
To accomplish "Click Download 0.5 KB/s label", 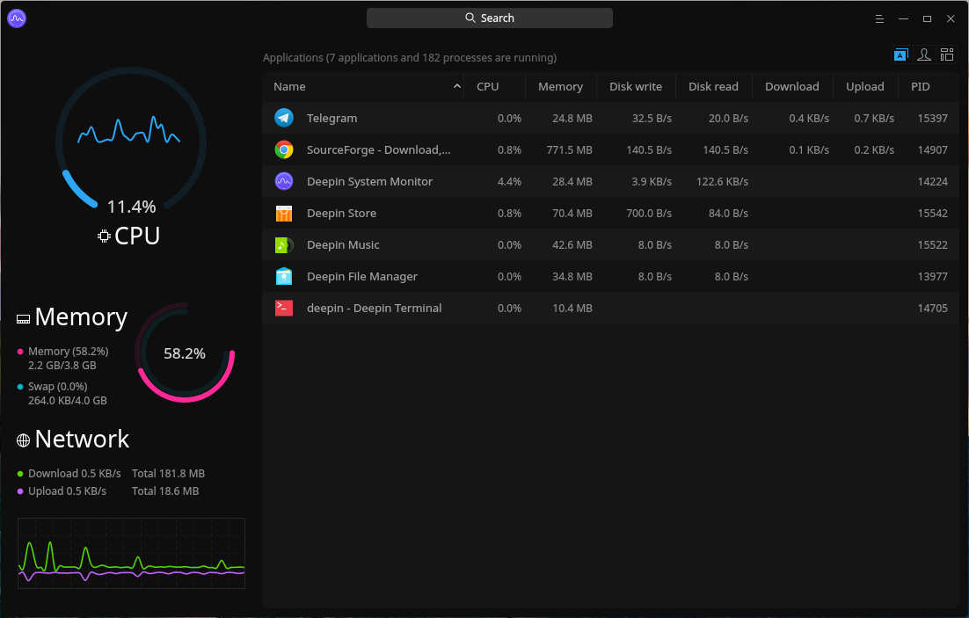I will click(x=74, y=473).
